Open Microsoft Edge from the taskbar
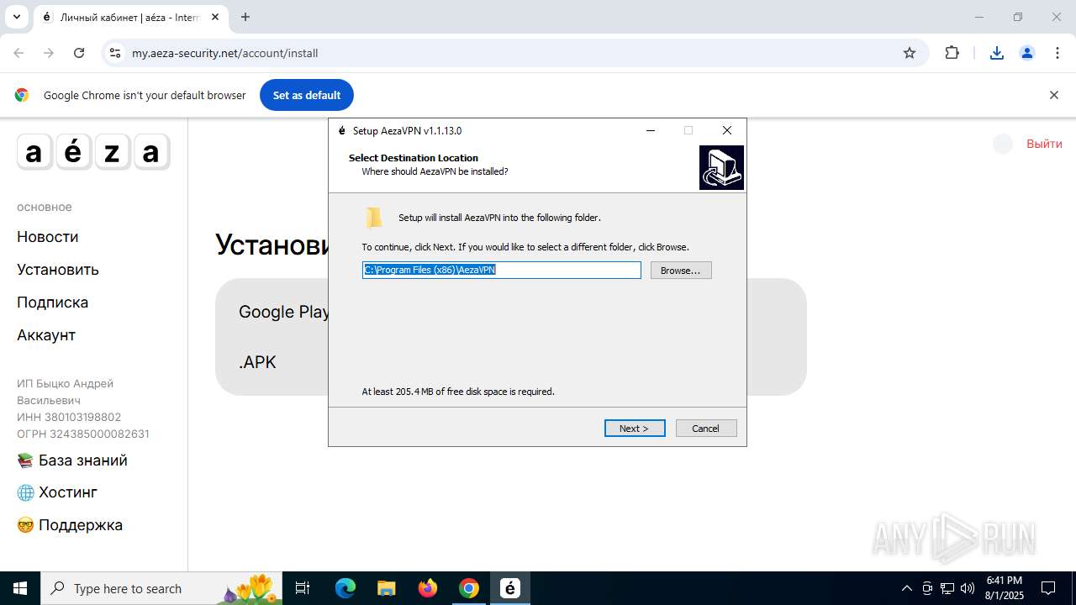 pos(345,588)
